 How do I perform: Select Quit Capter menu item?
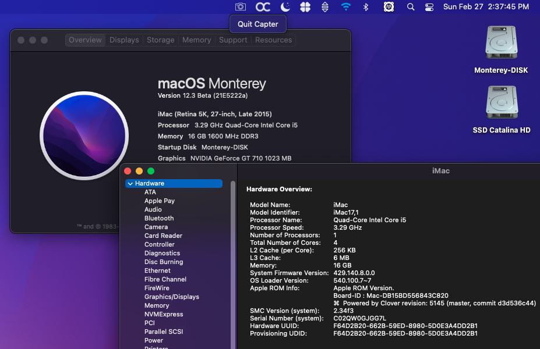tap(258, 24)
